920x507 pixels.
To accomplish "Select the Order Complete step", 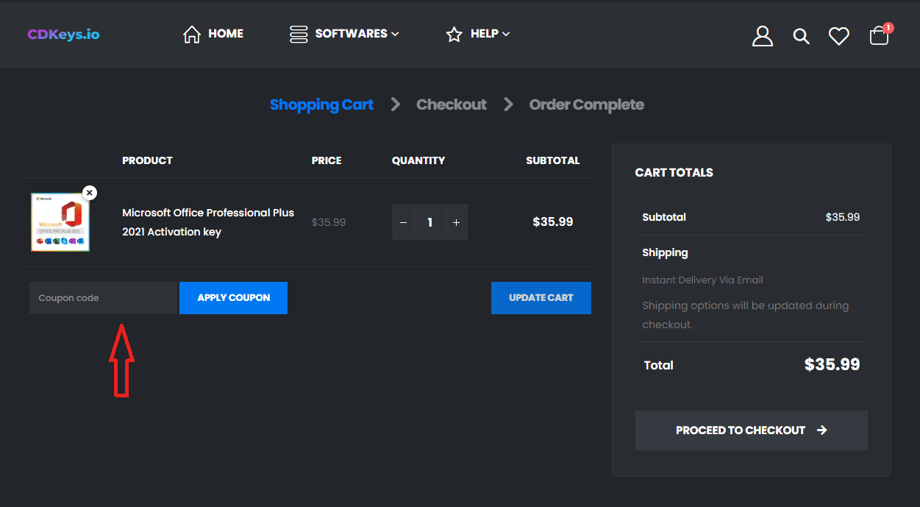I will tap(587, 104).
